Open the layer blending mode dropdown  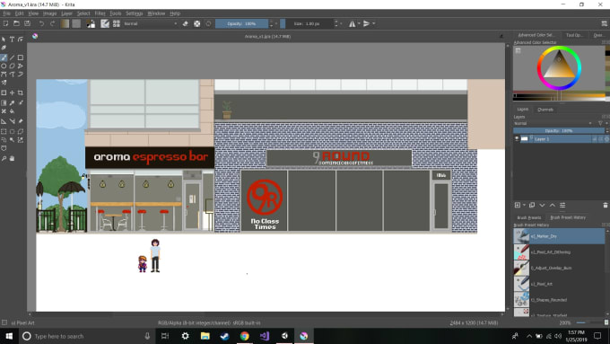553,123
